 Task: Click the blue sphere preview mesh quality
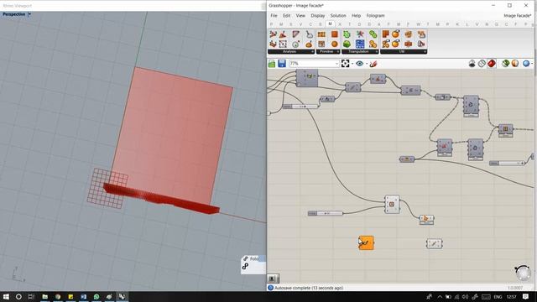point(526,64)
